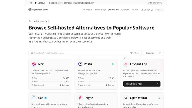Screen dimensions: 192x108
Task: Click the Novu logo icon
Action: click(34, 64)
